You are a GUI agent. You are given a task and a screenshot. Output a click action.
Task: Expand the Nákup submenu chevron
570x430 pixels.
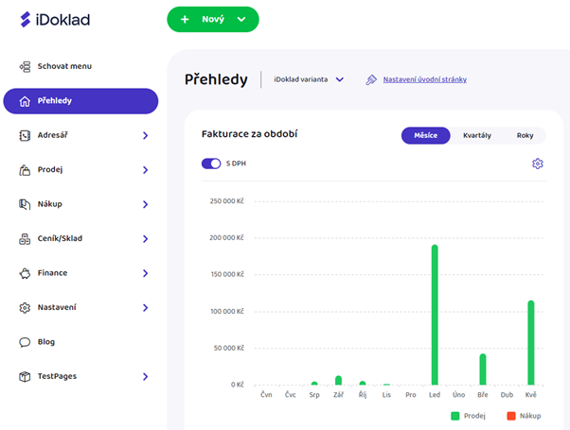[146, 204]
